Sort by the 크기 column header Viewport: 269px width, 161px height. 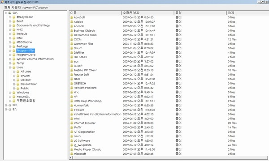click(248, 13)
